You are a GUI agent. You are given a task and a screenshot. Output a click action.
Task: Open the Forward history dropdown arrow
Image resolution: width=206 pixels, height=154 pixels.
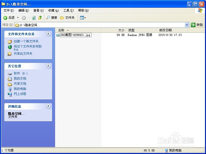(29, 18)
